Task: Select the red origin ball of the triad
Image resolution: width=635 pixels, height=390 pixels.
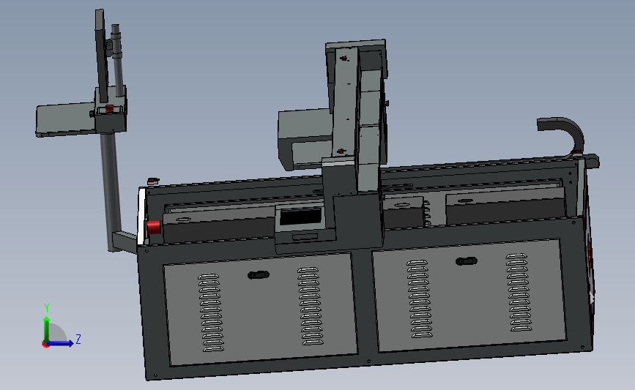Action: (45, 344)
